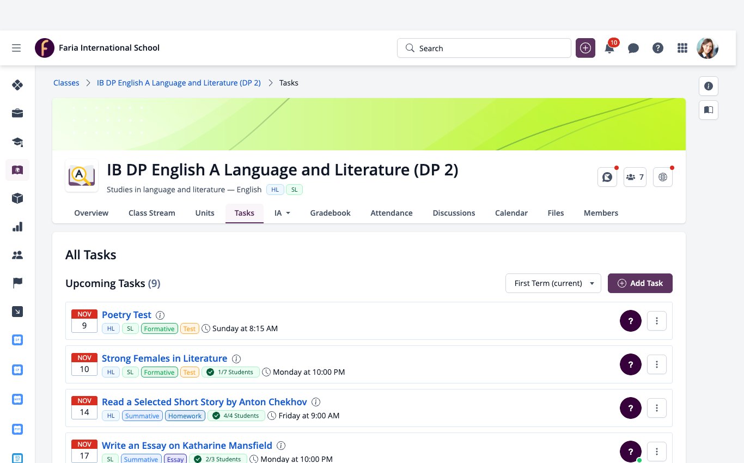This screenshot has width=744, height=463.
Task: Click the purple quick-add plus icon
Action: click(x=586, y=48)
